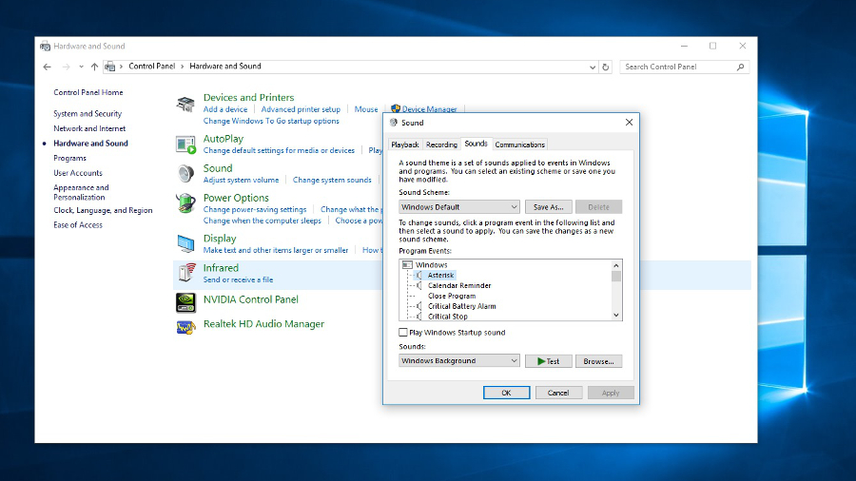Switch to the Recording tab
Image resolution: width=856 pixels, height=481 pixels.
tap(441, 144)
